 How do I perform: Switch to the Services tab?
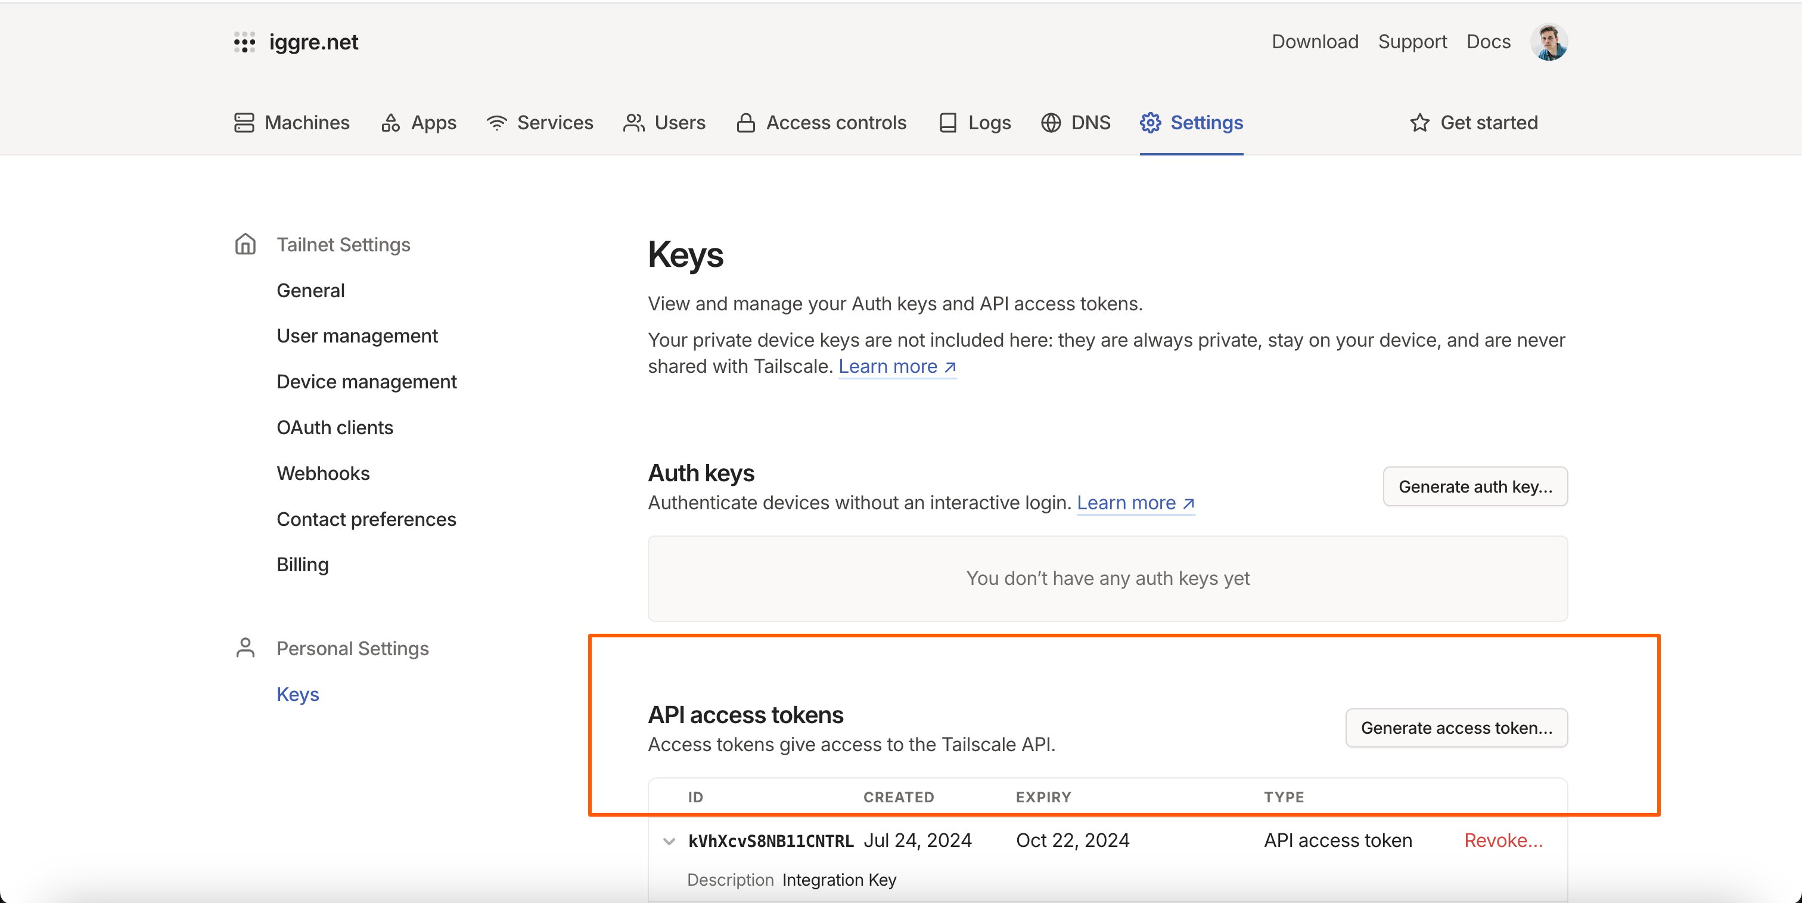pyautogui.click(x=539, y=122)
